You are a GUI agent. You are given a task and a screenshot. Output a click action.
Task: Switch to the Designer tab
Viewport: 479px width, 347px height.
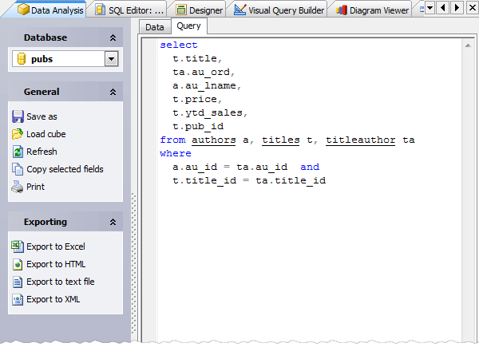tap(200, 10)
